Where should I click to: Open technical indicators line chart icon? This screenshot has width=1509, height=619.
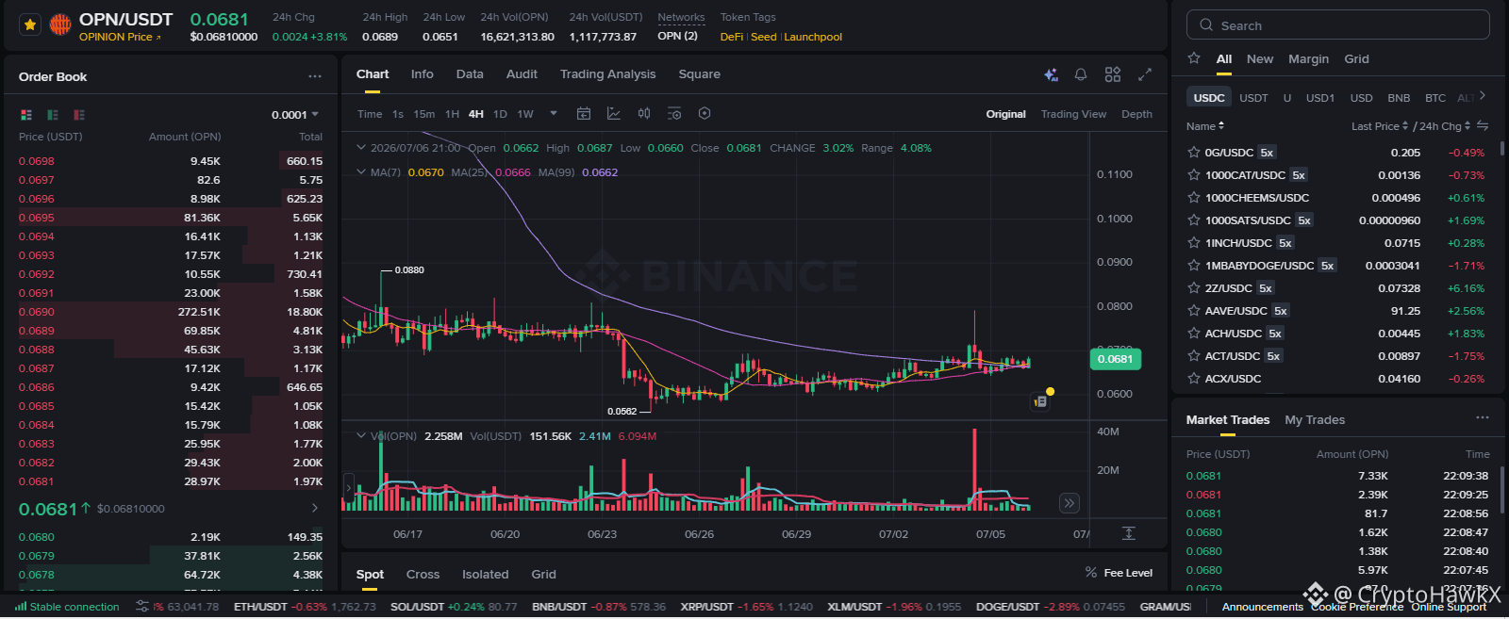(x=614, y=114)
